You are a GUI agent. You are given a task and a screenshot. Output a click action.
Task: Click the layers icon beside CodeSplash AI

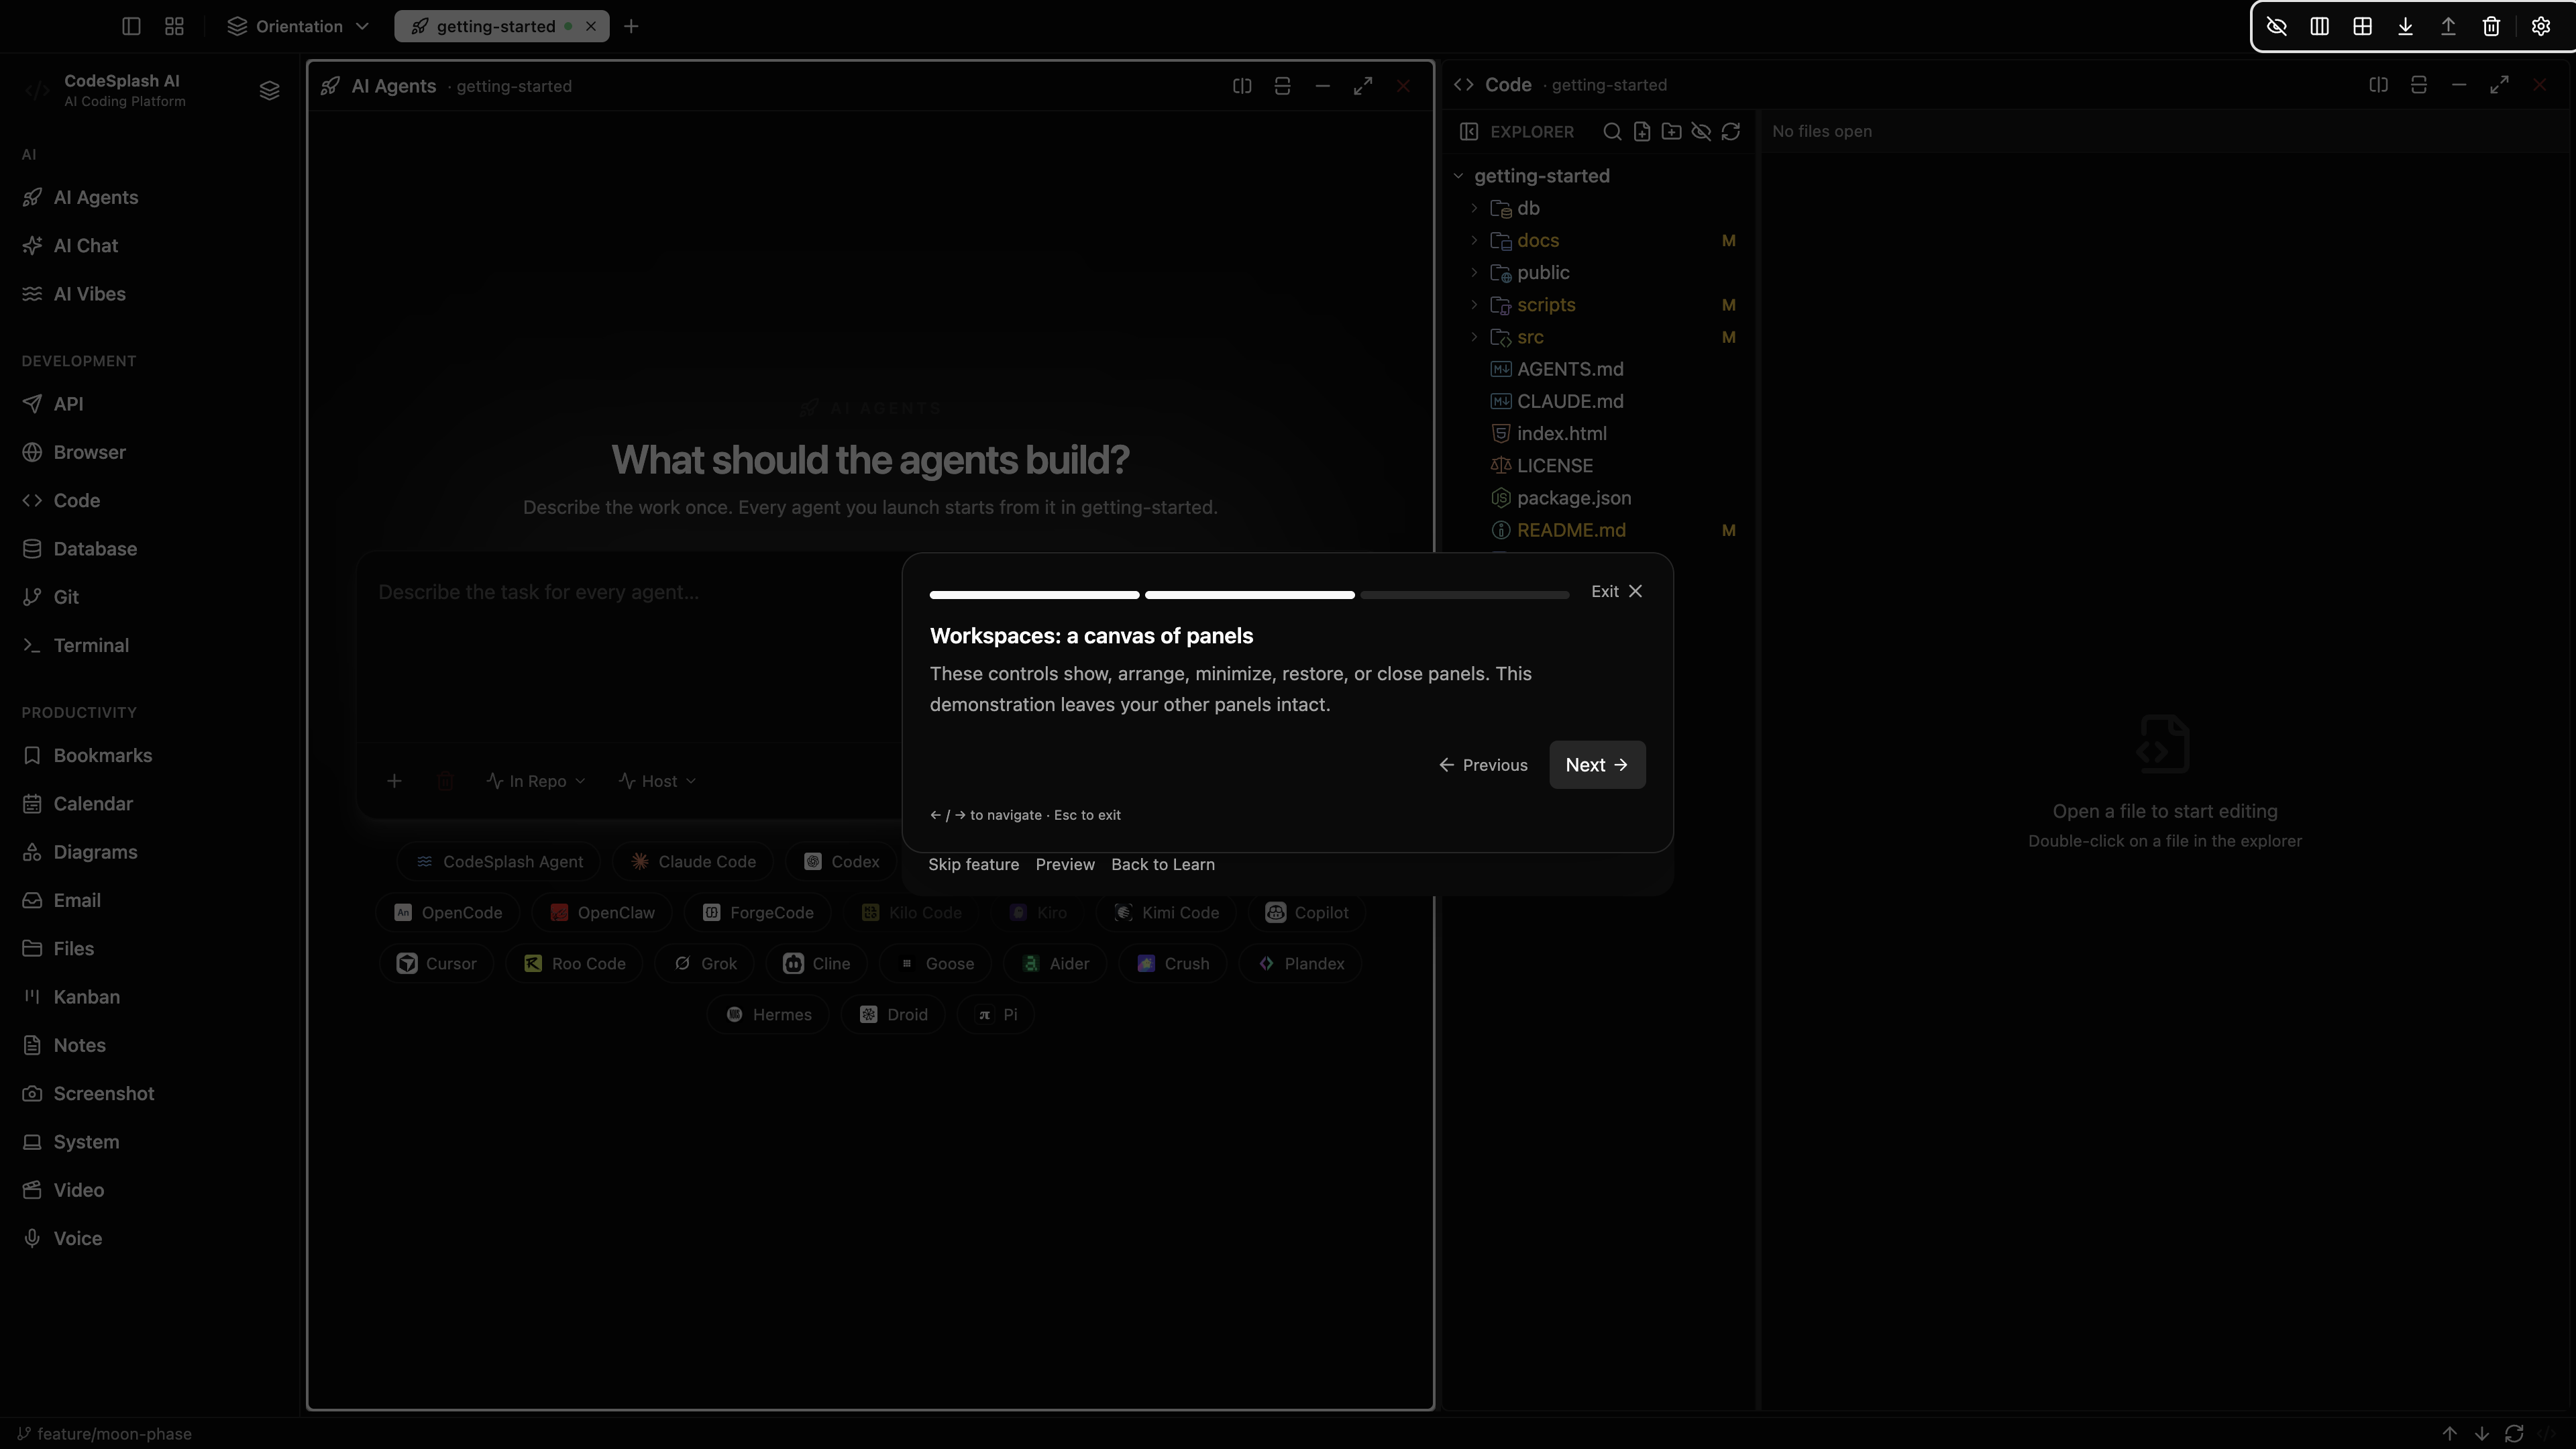click(x=269, y=91)
